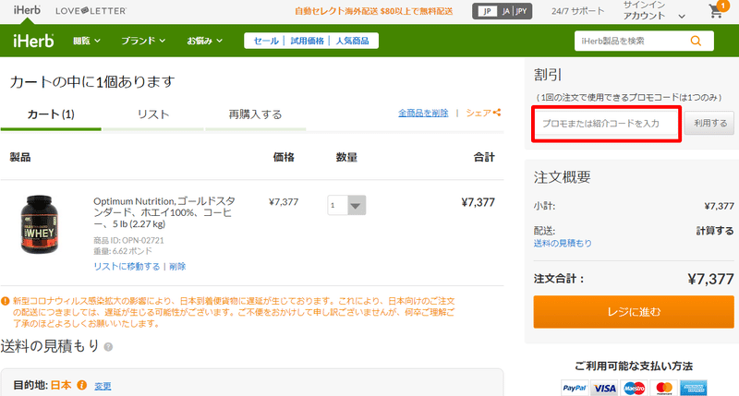Open the JP JA JPY region selector
Image resolution: width=739 pixels, height=396 pixels.
pyautogui.click(x=502, y=11)
